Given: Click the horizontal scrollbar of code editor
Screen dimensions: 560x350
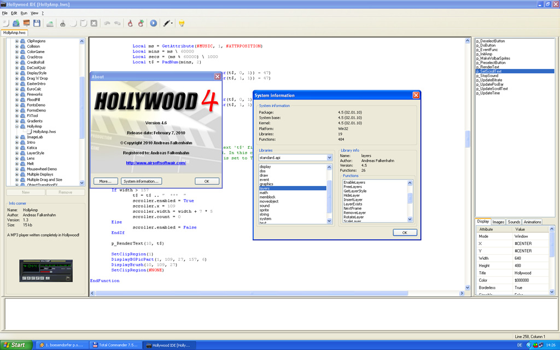Looking at the screenshot, I should pos(252,293).
